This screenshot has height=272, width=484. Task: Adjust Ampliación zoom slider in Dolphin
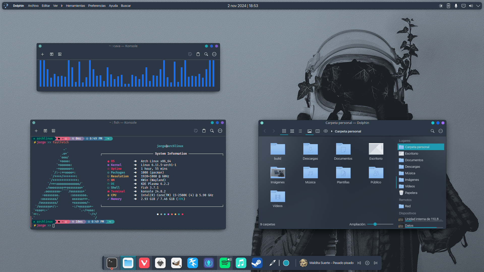380,224
